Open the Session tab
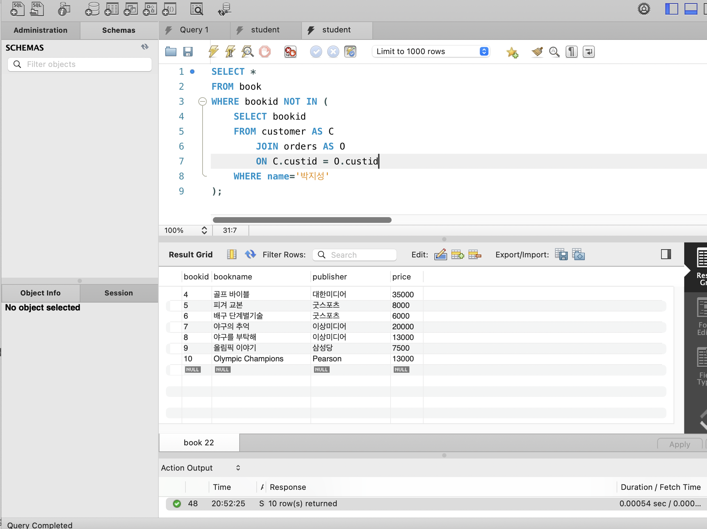The image size is (707, 529). point(119,293)
